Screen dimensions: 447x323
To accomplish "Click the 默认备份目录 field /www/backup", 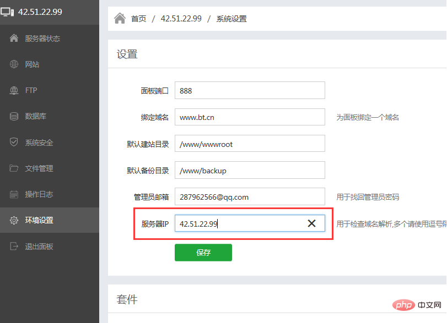I will click(x=250, y=170).
